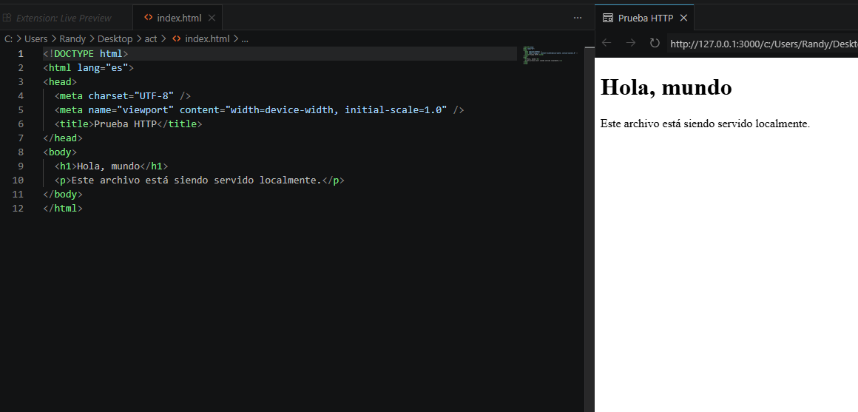
Task: Reload the Live Preview page
Action: tap(655, 43)
